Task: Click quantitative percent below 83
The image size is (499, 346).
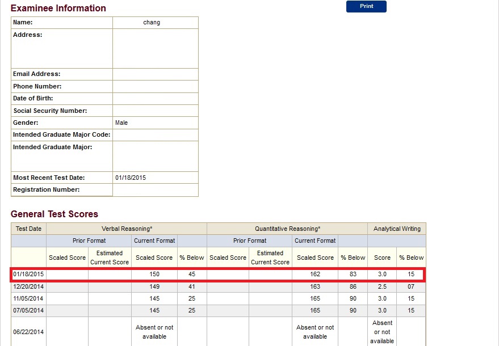Action: [x=353, y=274]
